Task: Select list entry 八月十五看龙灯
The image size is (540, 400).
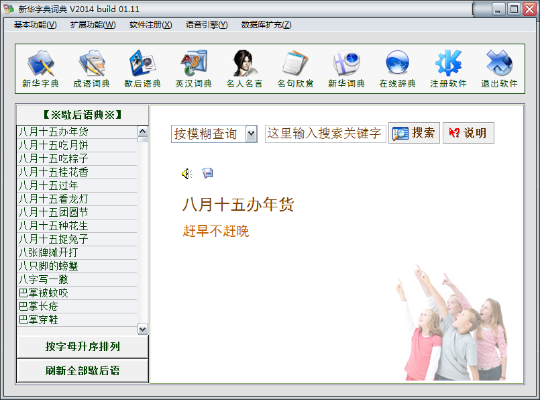Action: 77,199
